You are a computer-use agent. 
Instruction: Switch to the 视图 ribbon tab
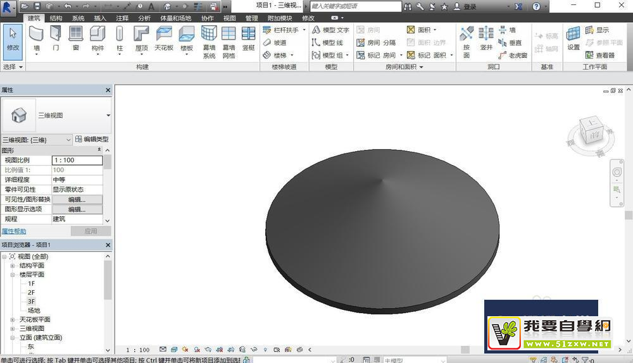pos(230,18)
